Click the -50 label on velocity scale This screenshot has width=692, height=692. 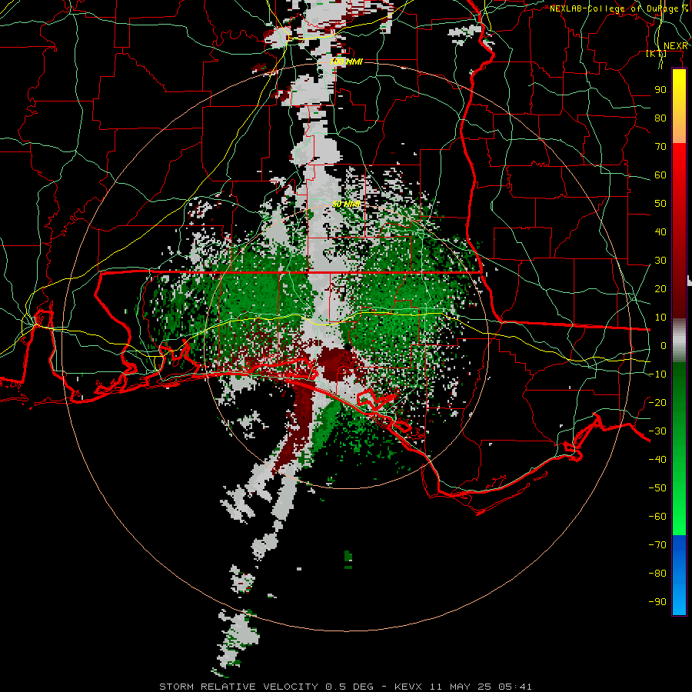tap(657, 487)
